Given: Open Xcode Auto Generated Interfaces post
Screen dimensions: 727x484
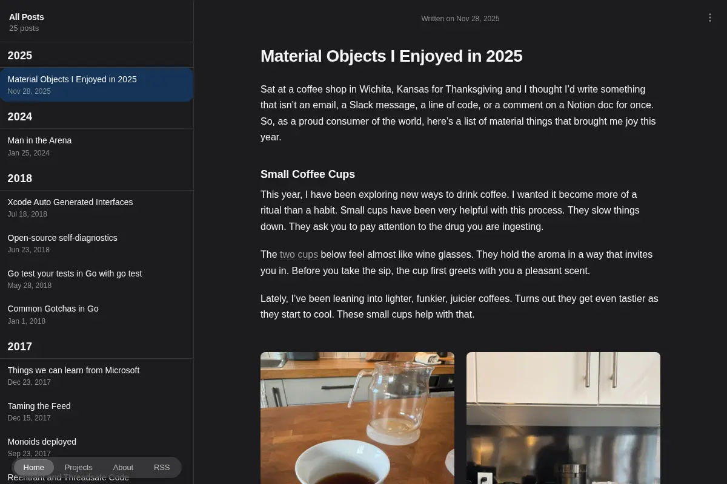Looking at the screenshot, I should coord(97,208).
